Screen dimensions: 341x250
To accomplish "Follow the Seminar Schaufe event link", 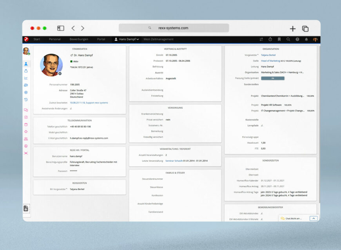I will [174, 161].
